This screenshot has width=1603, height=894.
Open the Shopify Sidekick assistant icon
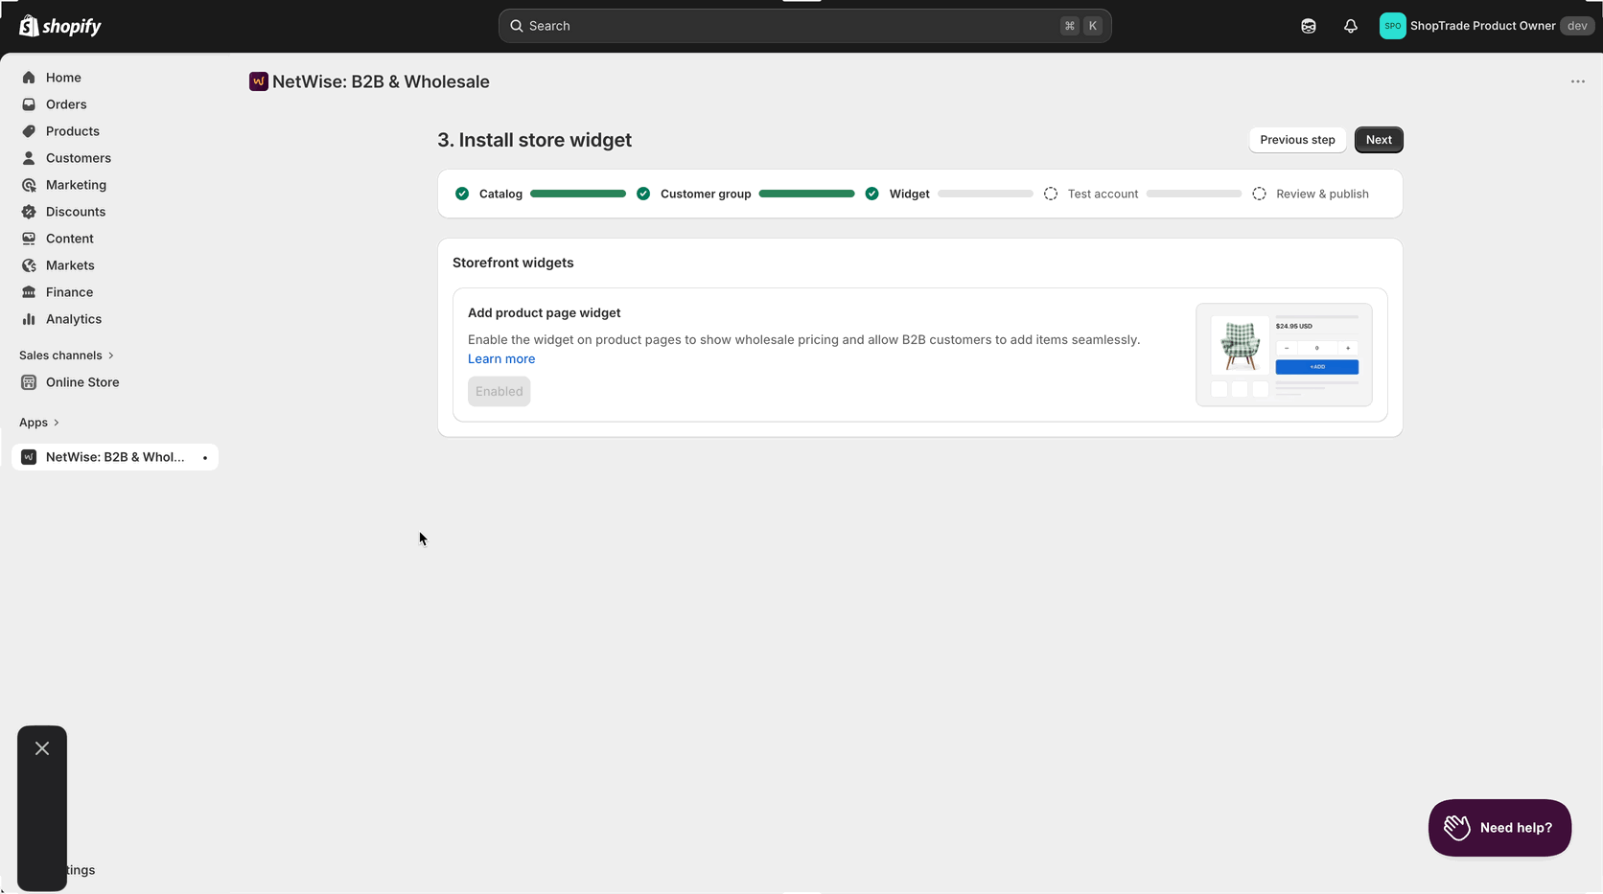click(x=1309, y=26)
